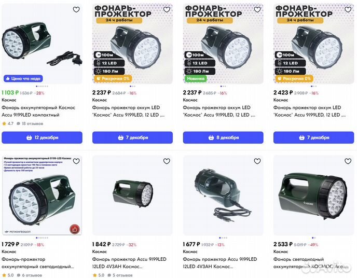Add to cart with 12 декабря delivery
Viewport: 357px width, 280px height.
(x=42, y=137)
